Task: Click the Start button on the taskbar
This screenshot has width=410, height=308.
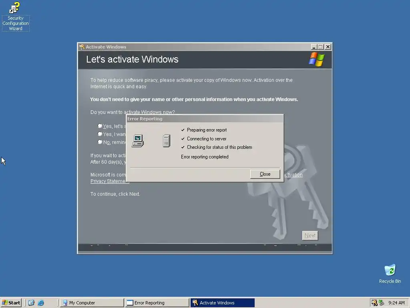Action: [x=11, y=302]
